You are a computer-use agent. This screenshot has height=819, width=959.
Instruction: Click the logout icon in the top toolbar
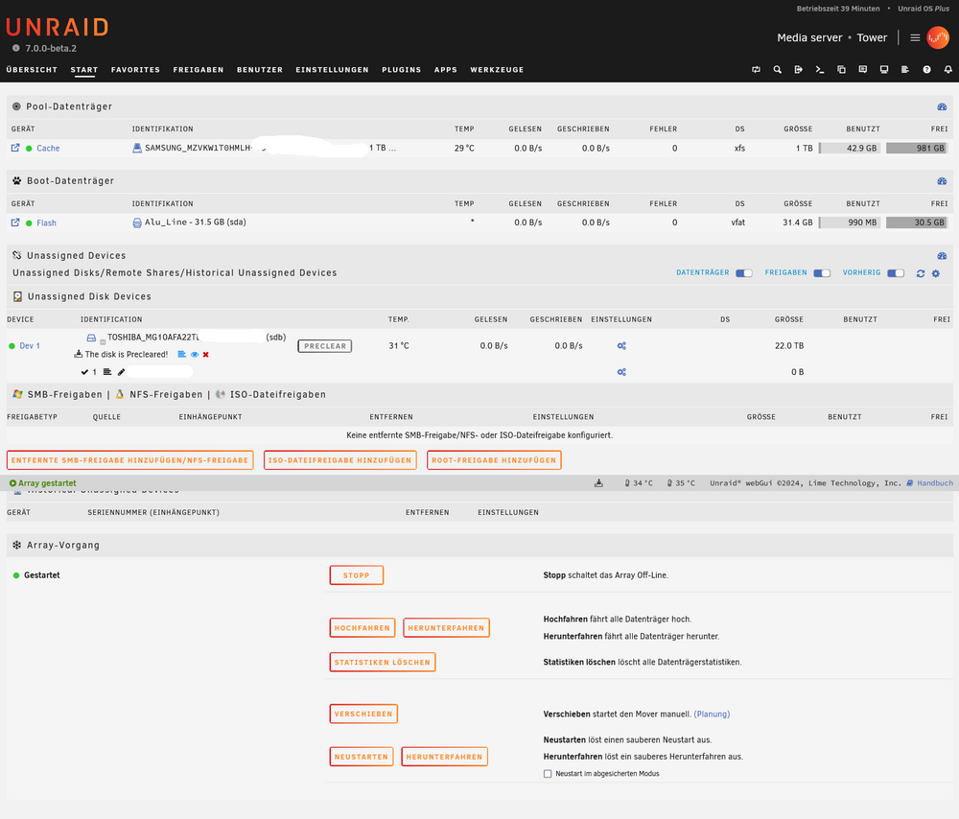point(798,70)
